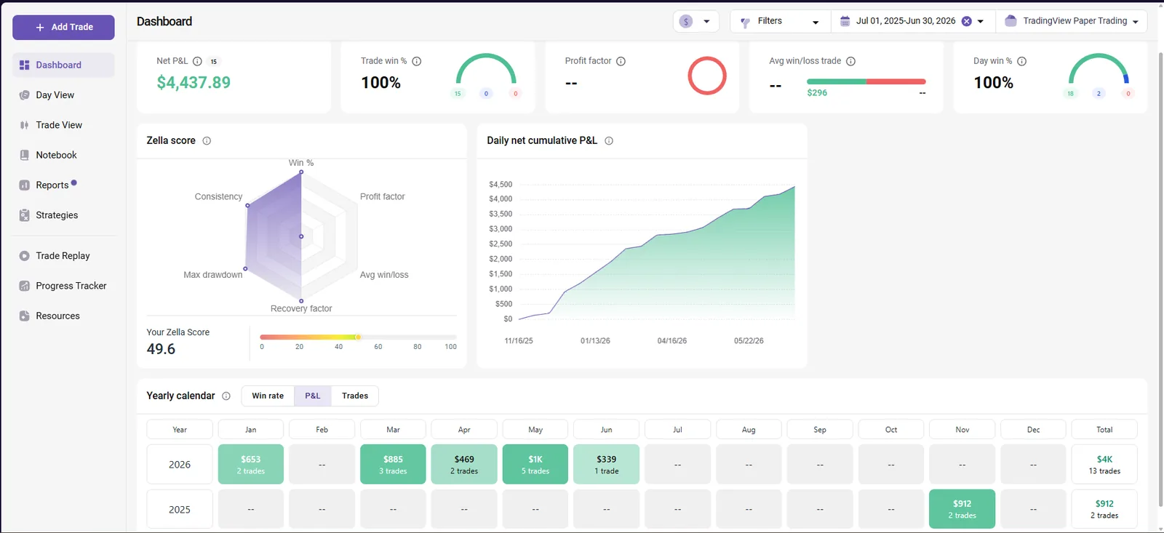Click the 2026 total $4K cell
The width and height of the screenshot is (1164, 533).
pos(1104,465)
